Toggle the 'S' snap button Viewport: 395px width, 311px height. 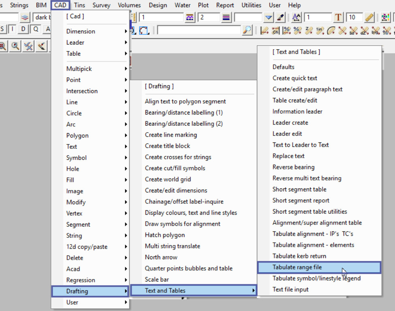2,29
